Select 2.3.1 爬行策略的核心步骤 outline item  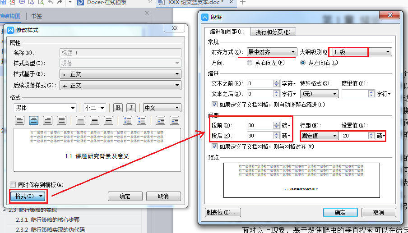[x=48, y=220]
